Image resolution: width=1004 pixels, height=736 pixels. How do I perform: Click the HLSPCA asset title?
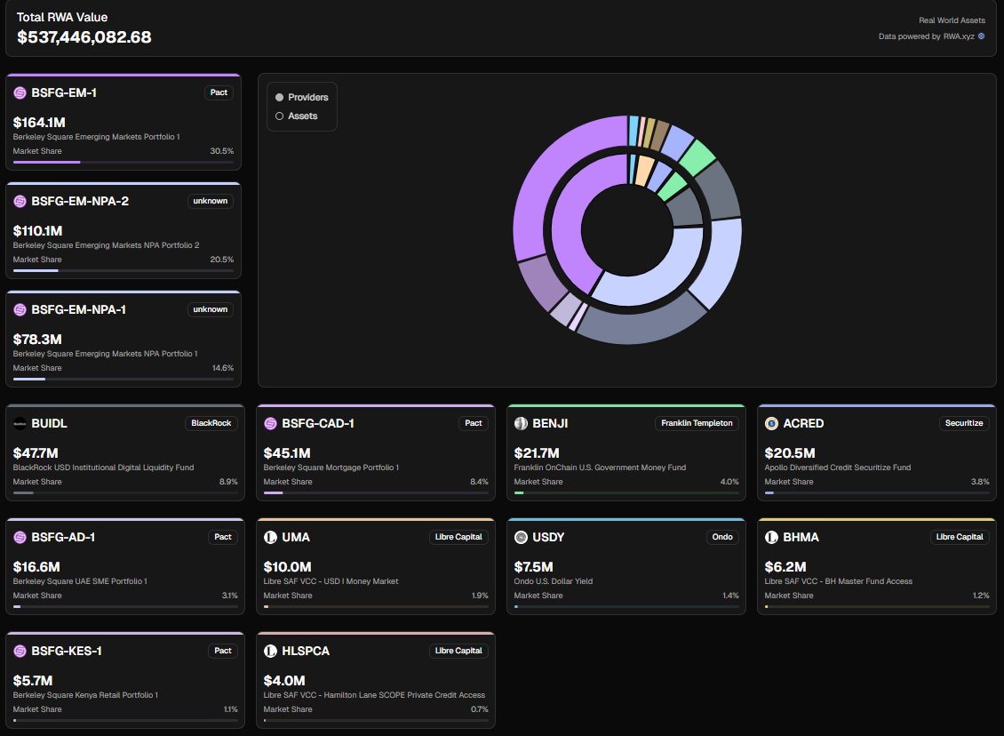tap(306, 651)
